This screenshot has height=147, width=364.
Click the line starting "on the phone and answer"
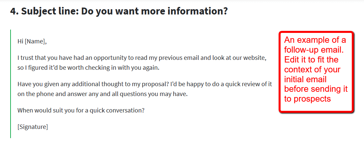tap(102, 94)
